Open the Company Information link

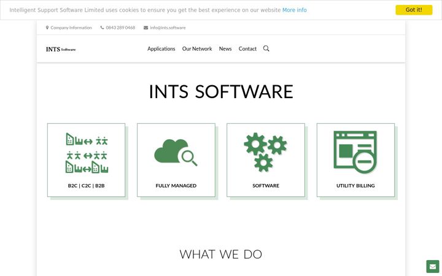pos(71,28)
